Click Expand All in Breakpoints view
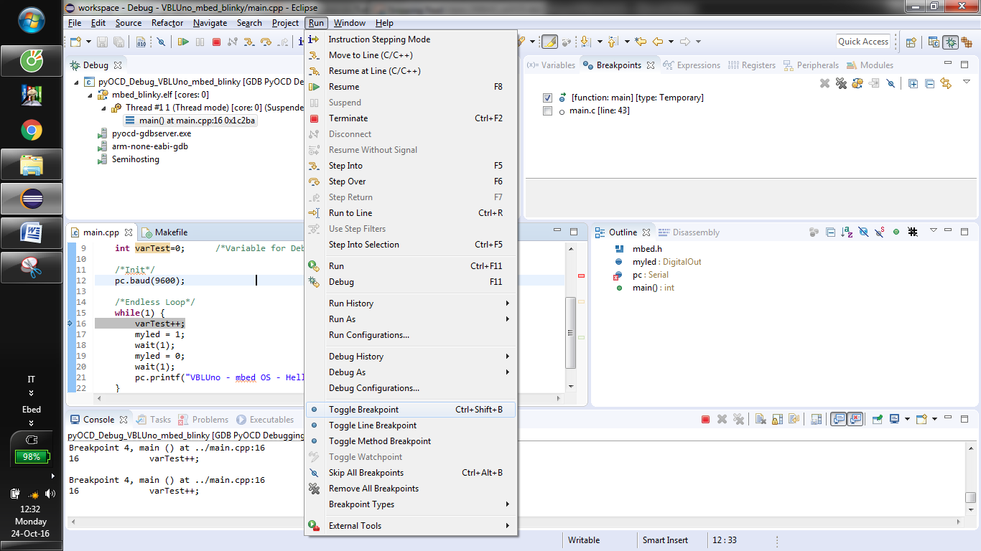Viewport: 981px width, 551px height. click(x=913, y=83)
